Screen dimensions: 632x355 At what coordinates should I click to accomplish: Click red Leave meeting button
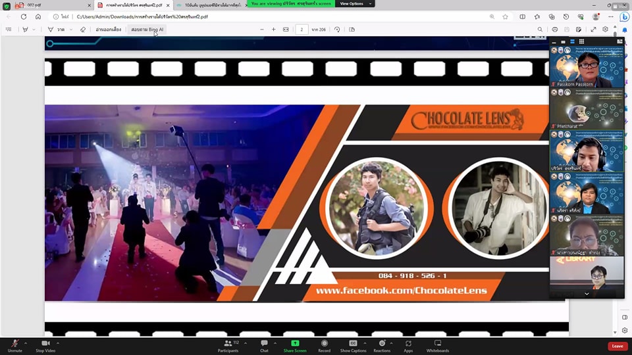click(617, 346)
